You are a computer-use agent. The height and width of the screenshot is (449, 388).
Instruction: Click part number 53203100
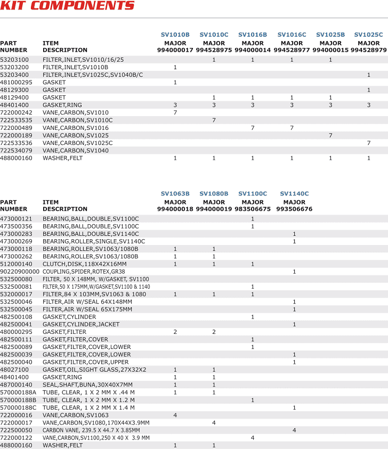coord(14,60)
